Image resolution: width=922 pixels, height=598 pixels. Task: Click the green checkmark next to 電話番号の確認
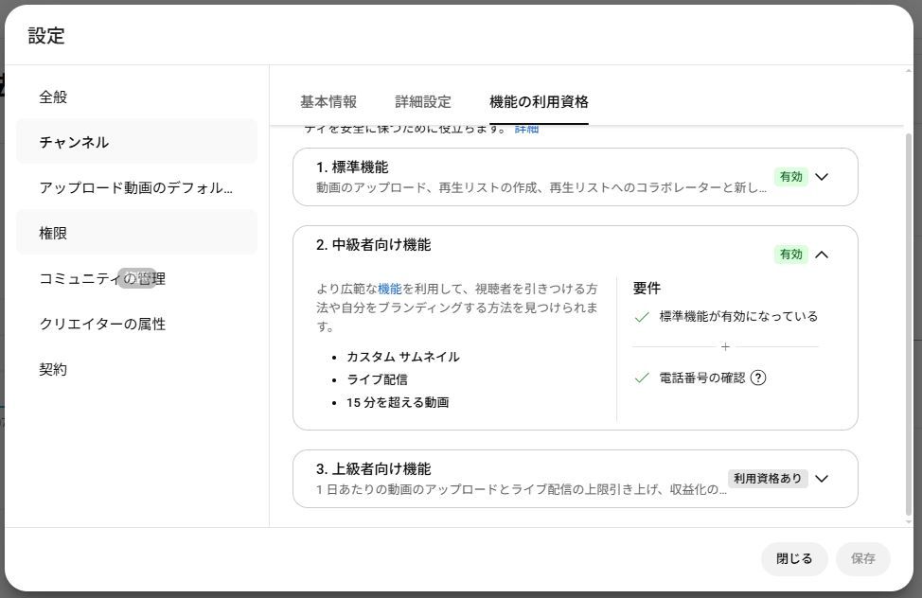[x=642, y=378]
